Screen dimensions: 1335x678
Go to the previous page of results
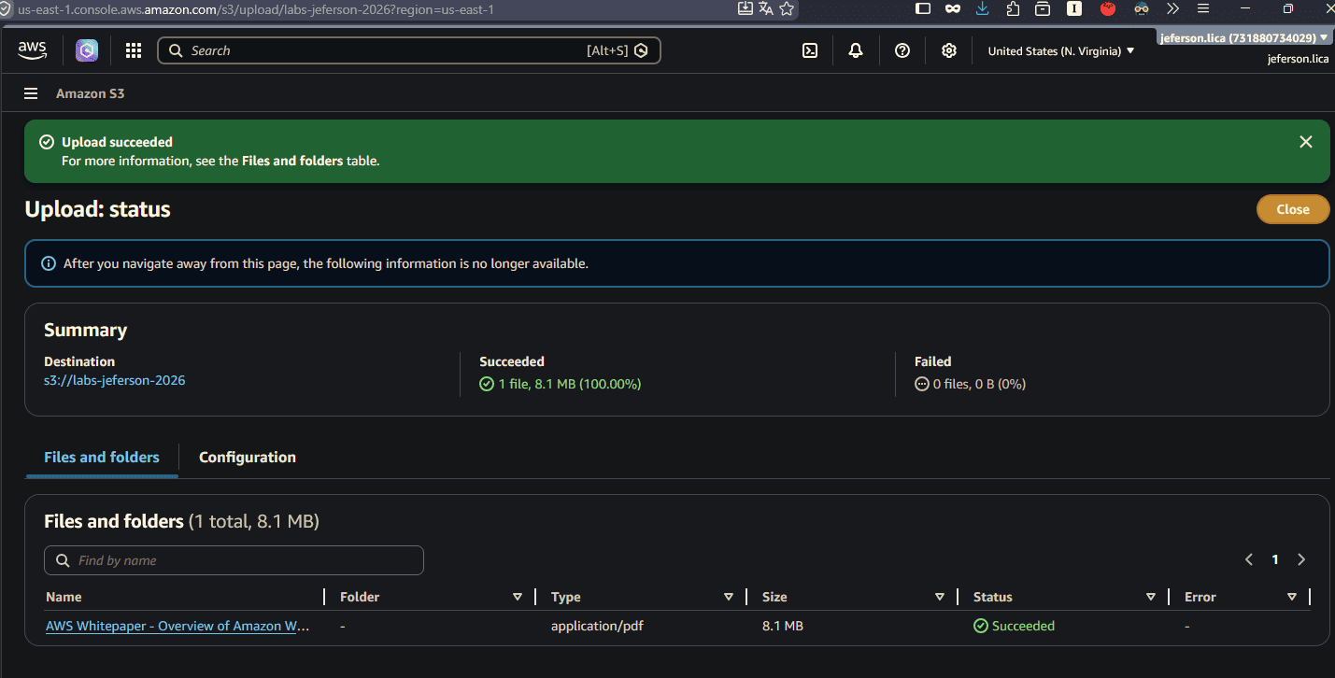coord(1249,559)
